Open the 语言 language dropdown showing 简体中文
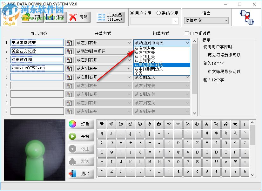Screen dimensions: 262x191 tap(206, 20)
